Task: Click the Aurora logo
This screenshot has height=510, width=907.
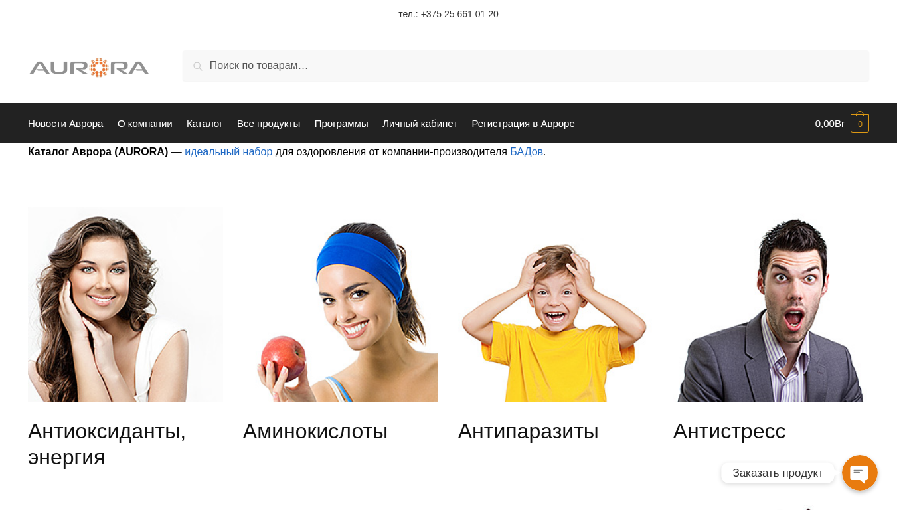Action: pos(89,67)
